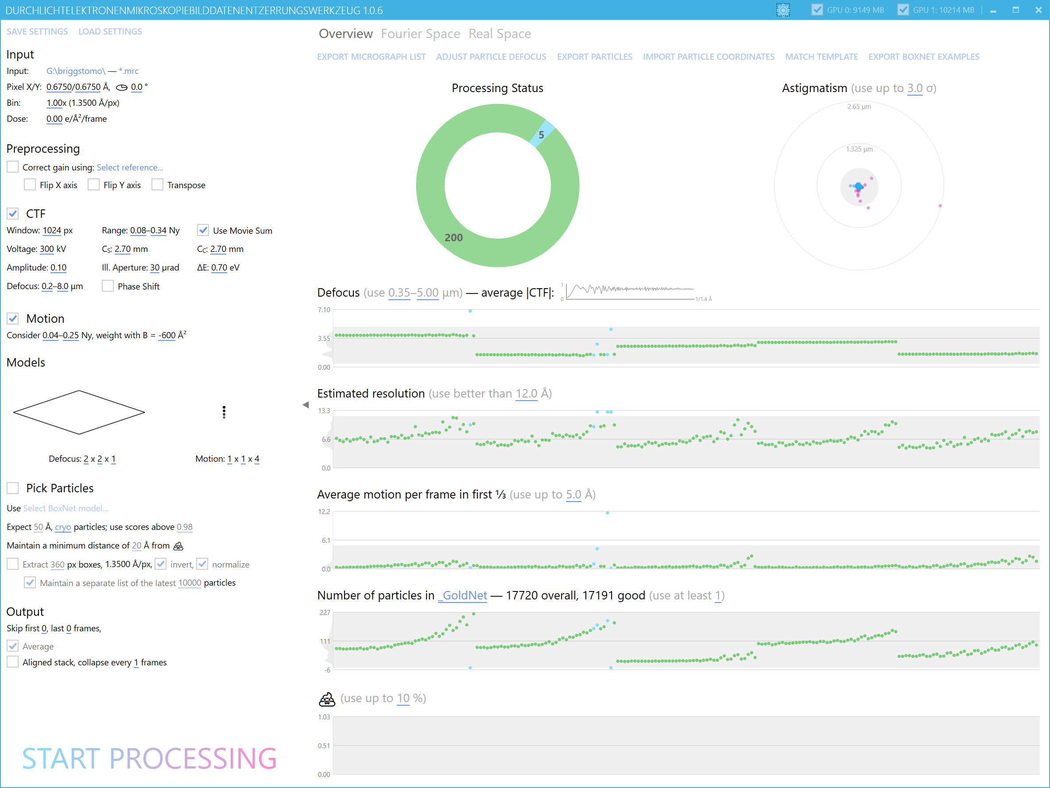Switch to the Real Space tab
The width and height of the screenshot is (1050, 788).
click(x=500, y=34)
